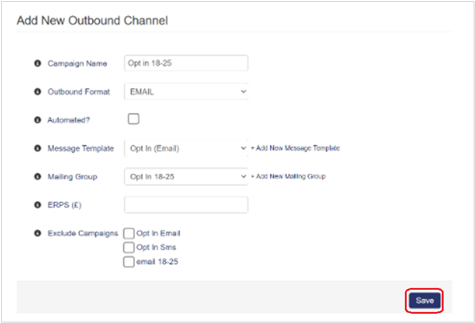Click info icon beside Campaign Name
The image size is (475, 323).
click(38, 63)
